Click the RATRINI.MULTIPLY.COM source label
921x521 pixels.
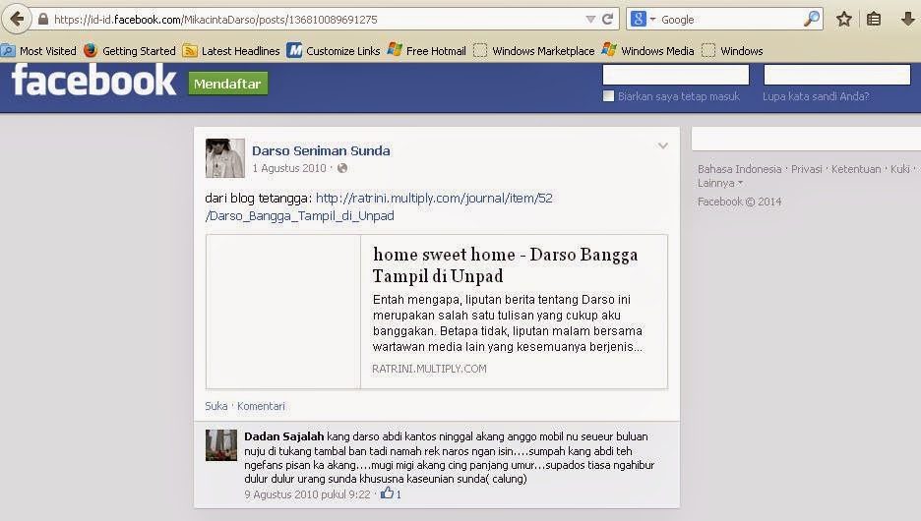[429, 369]
